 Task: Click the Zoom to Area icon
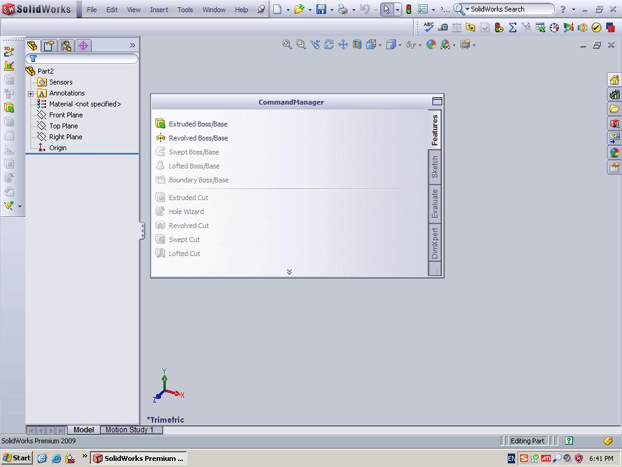(x=301, y=44)
